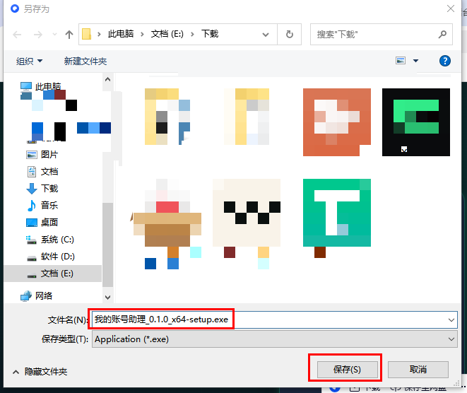Open the recent locations dropdown arrow
The height and width of the screenshot is (393, 467).
[54, 35]
